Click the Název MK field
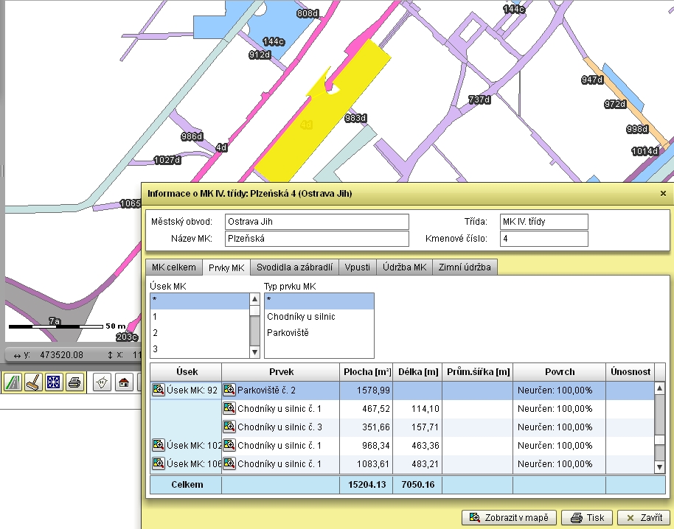The height and width of the screenshot is (529, 674). [x=317, y=239]
